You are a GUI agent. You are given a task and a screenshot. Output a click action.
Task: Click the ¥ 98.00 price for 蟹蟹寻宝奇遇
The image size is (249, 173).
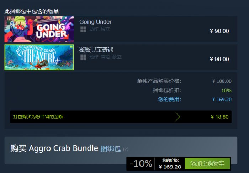pyautogui.click(x=219, y=59)
